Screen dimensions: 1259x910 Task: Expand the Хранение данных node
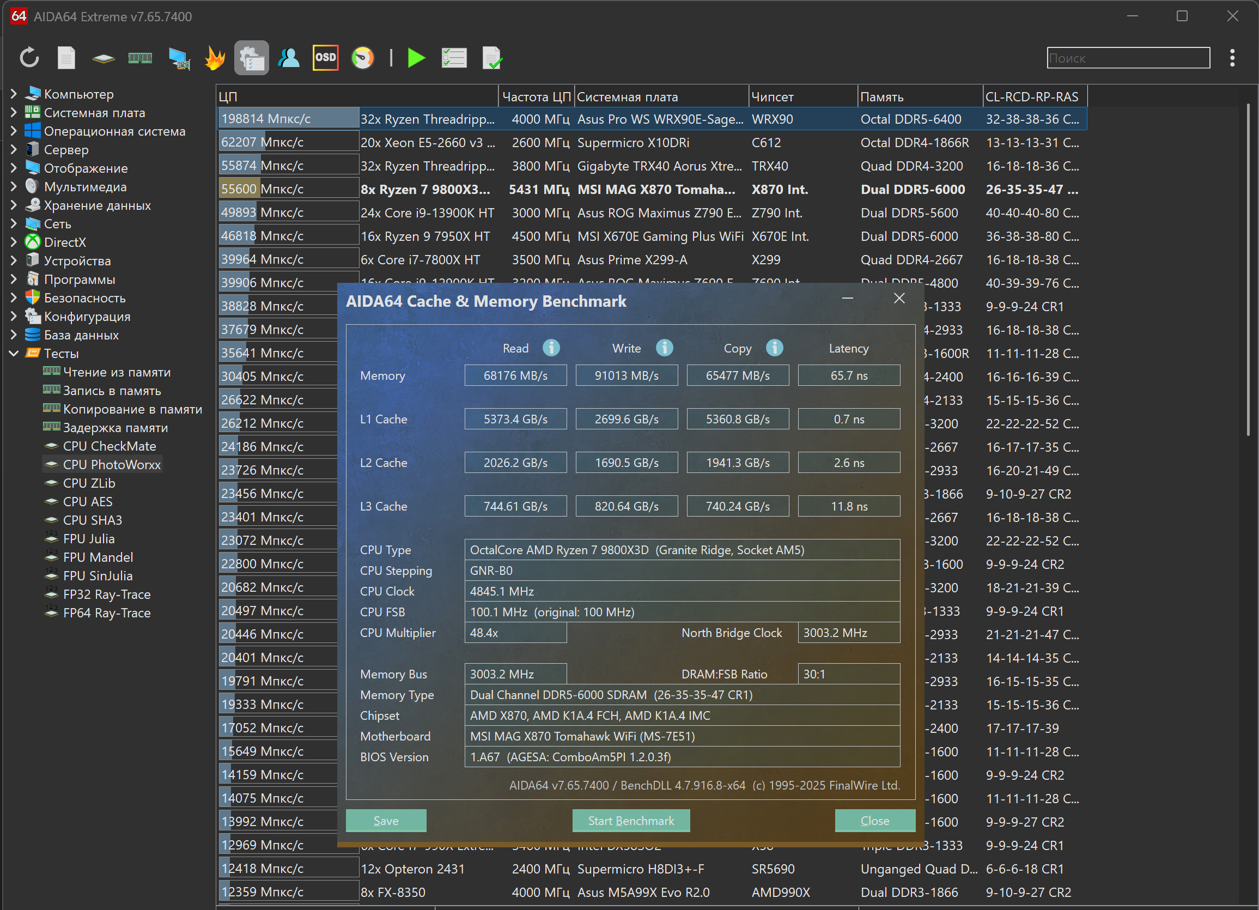(14, 205)
